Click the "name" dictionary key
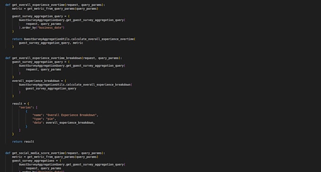The width and height of the screenshot is (321, 172). tap(37, 115)
